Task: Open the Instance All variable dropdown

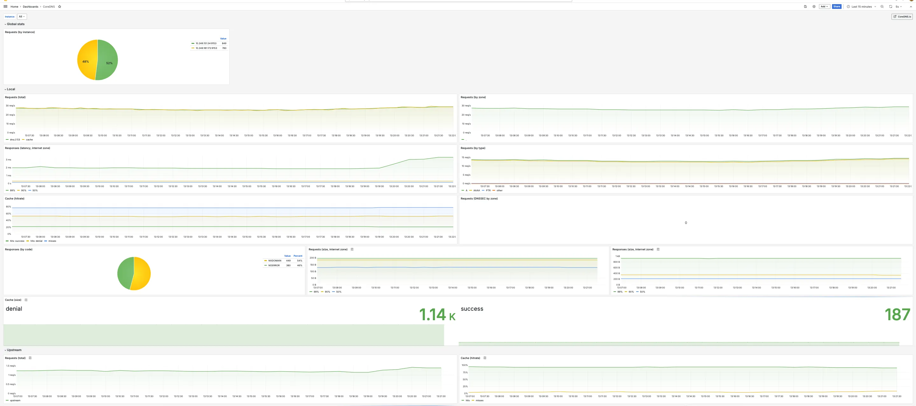Action: (22, 16)
